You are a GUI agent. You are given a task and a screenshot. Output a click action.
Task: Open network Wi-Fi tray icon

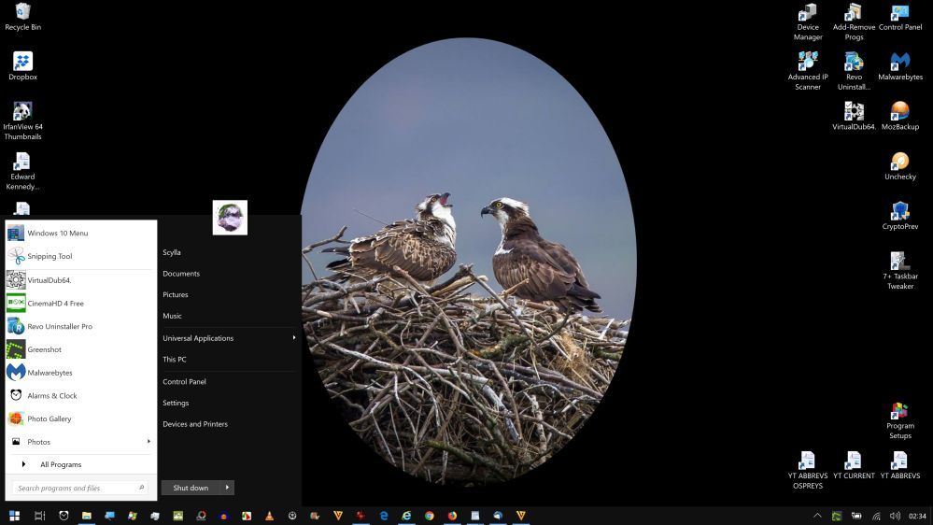click(x=876, y=516)
